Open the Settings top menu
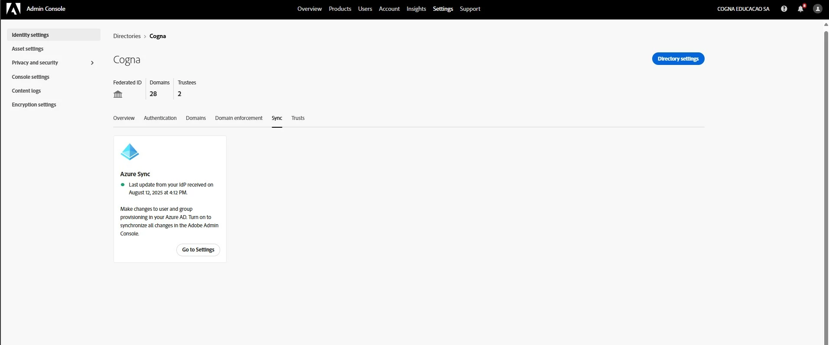Screen dimensions: 829x345 pyautogui.click(x=443, y=9)
